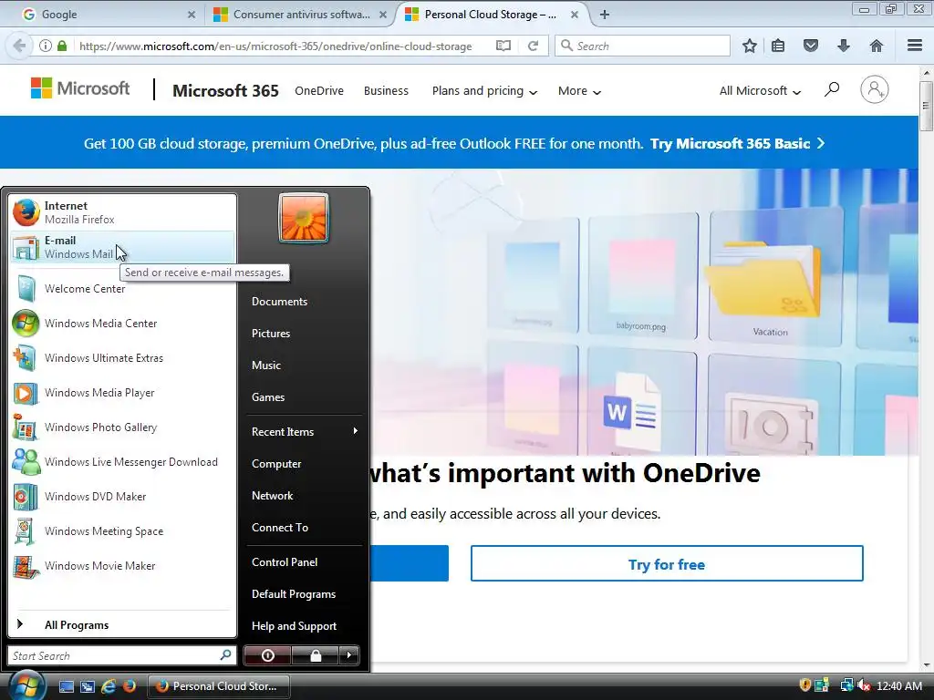This screenshot has height=700, width=934.
Task: Click Show Desktop quick launch icon
Action: tap(67, 686)
